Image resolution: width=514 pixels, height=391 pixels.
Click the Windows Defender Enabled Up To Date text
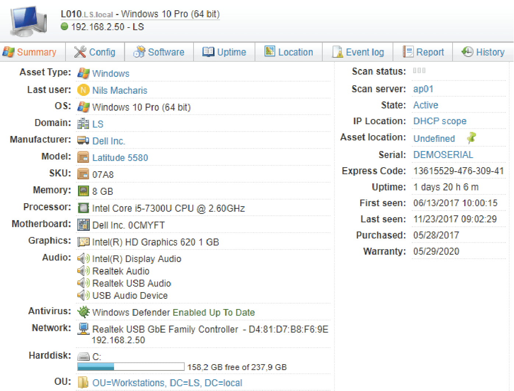174,312
